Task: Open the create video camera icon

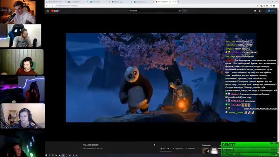Action: pyautogui.click(x=255, y=11)
